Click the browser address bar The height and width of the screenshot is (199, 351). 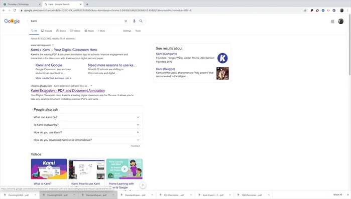(161, 10)
